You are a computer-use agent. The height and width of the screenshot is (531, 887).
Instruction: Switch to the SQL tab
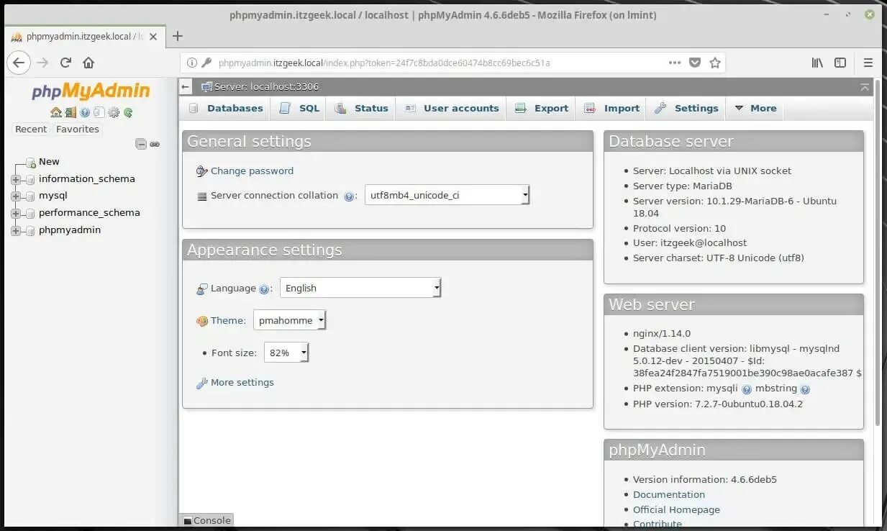(299, 108)
